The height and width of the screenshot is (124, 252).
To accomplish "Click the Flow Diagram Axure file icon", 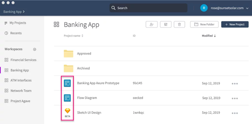I will point(67,98).
